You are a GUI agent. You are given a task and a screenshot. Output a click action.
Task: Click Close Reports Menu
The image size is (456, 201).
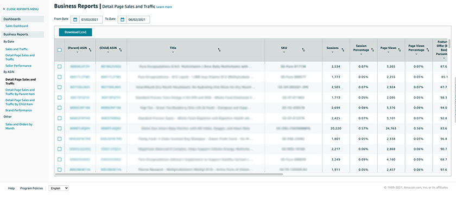click(22, 9)
